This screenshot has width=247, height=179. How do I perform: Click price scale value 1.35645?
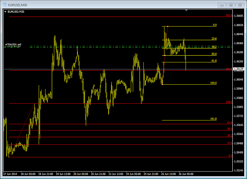pyautogui.click(x=239, y=125)
